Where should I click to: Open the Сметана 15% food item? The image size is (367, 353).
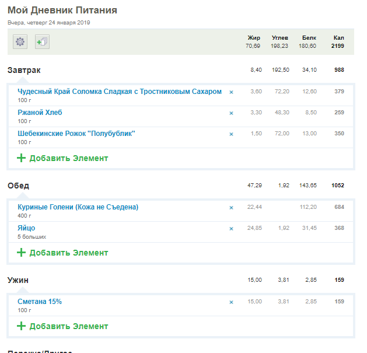[40, 302]
